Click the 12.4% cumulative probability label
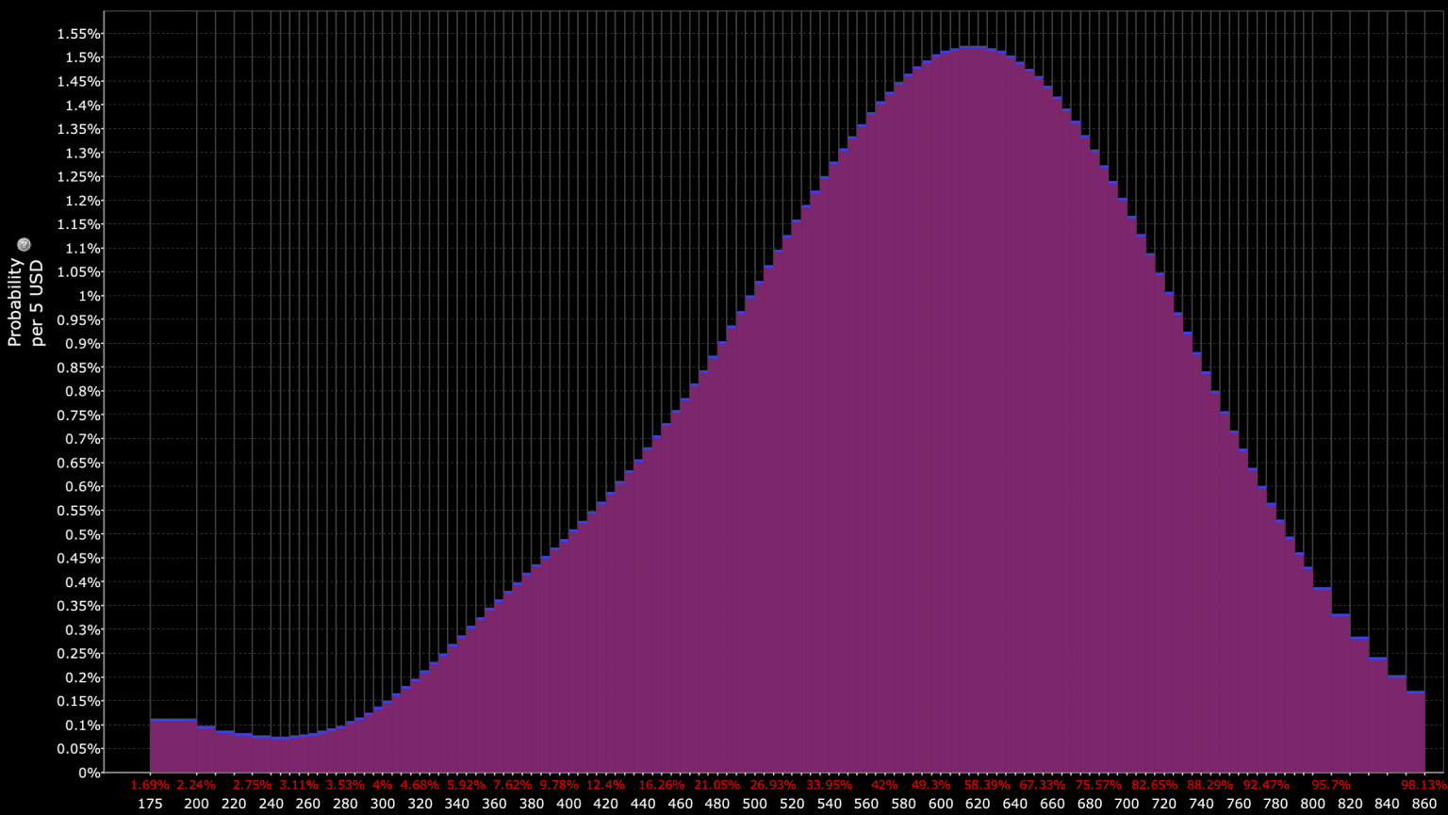The height and width of the screenshot is (815, 1448). point(605,785)
